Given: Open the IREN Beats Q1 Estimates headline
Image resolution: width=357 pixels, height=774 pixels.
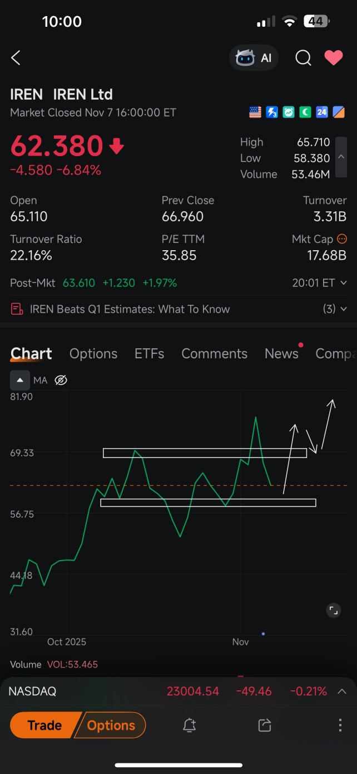Looking at the screenshot, I should [x=130, y=309].
